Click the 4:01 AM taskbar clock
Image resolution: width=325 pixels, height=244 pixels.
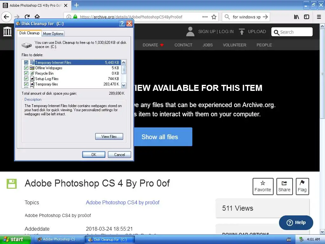pyautogui.click(x=313, y=240)
